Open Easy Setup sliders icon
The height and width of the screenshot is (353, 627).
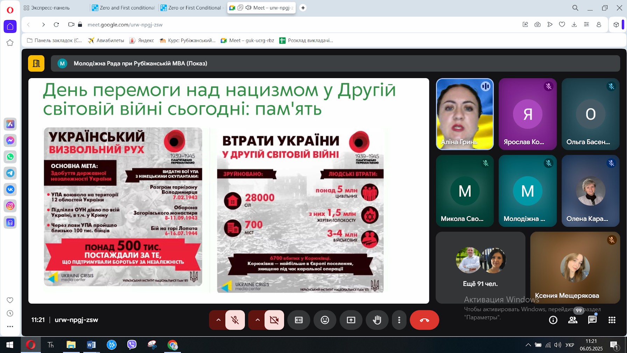pyautogui.click(x=586, y=25)
